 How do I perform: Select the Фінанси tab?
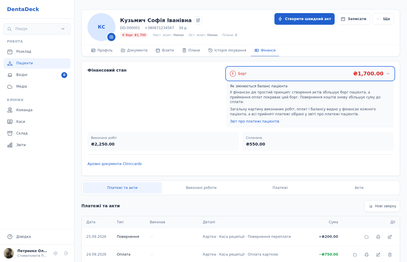click(x=265, y=50)
